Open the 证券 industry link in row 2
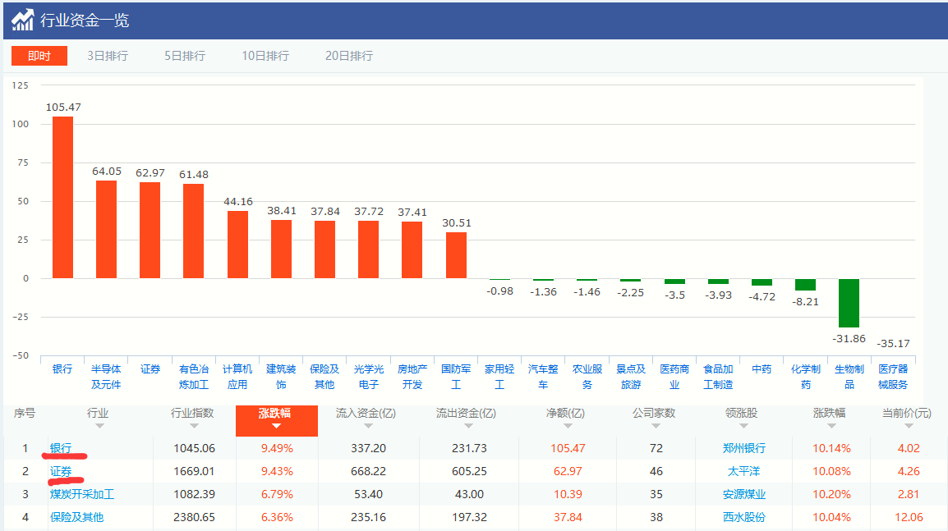The width and height of the screenshot is (948, 531). click(x=61, y=471)
